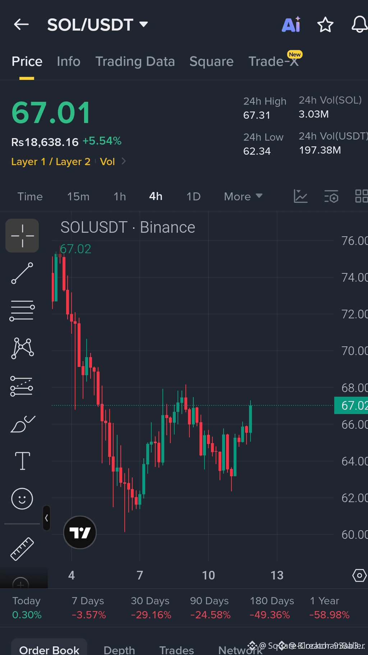The height and width of the screenshot is (655, 368).
Task: Expand the category tags chevron
Action: (124, 161)
